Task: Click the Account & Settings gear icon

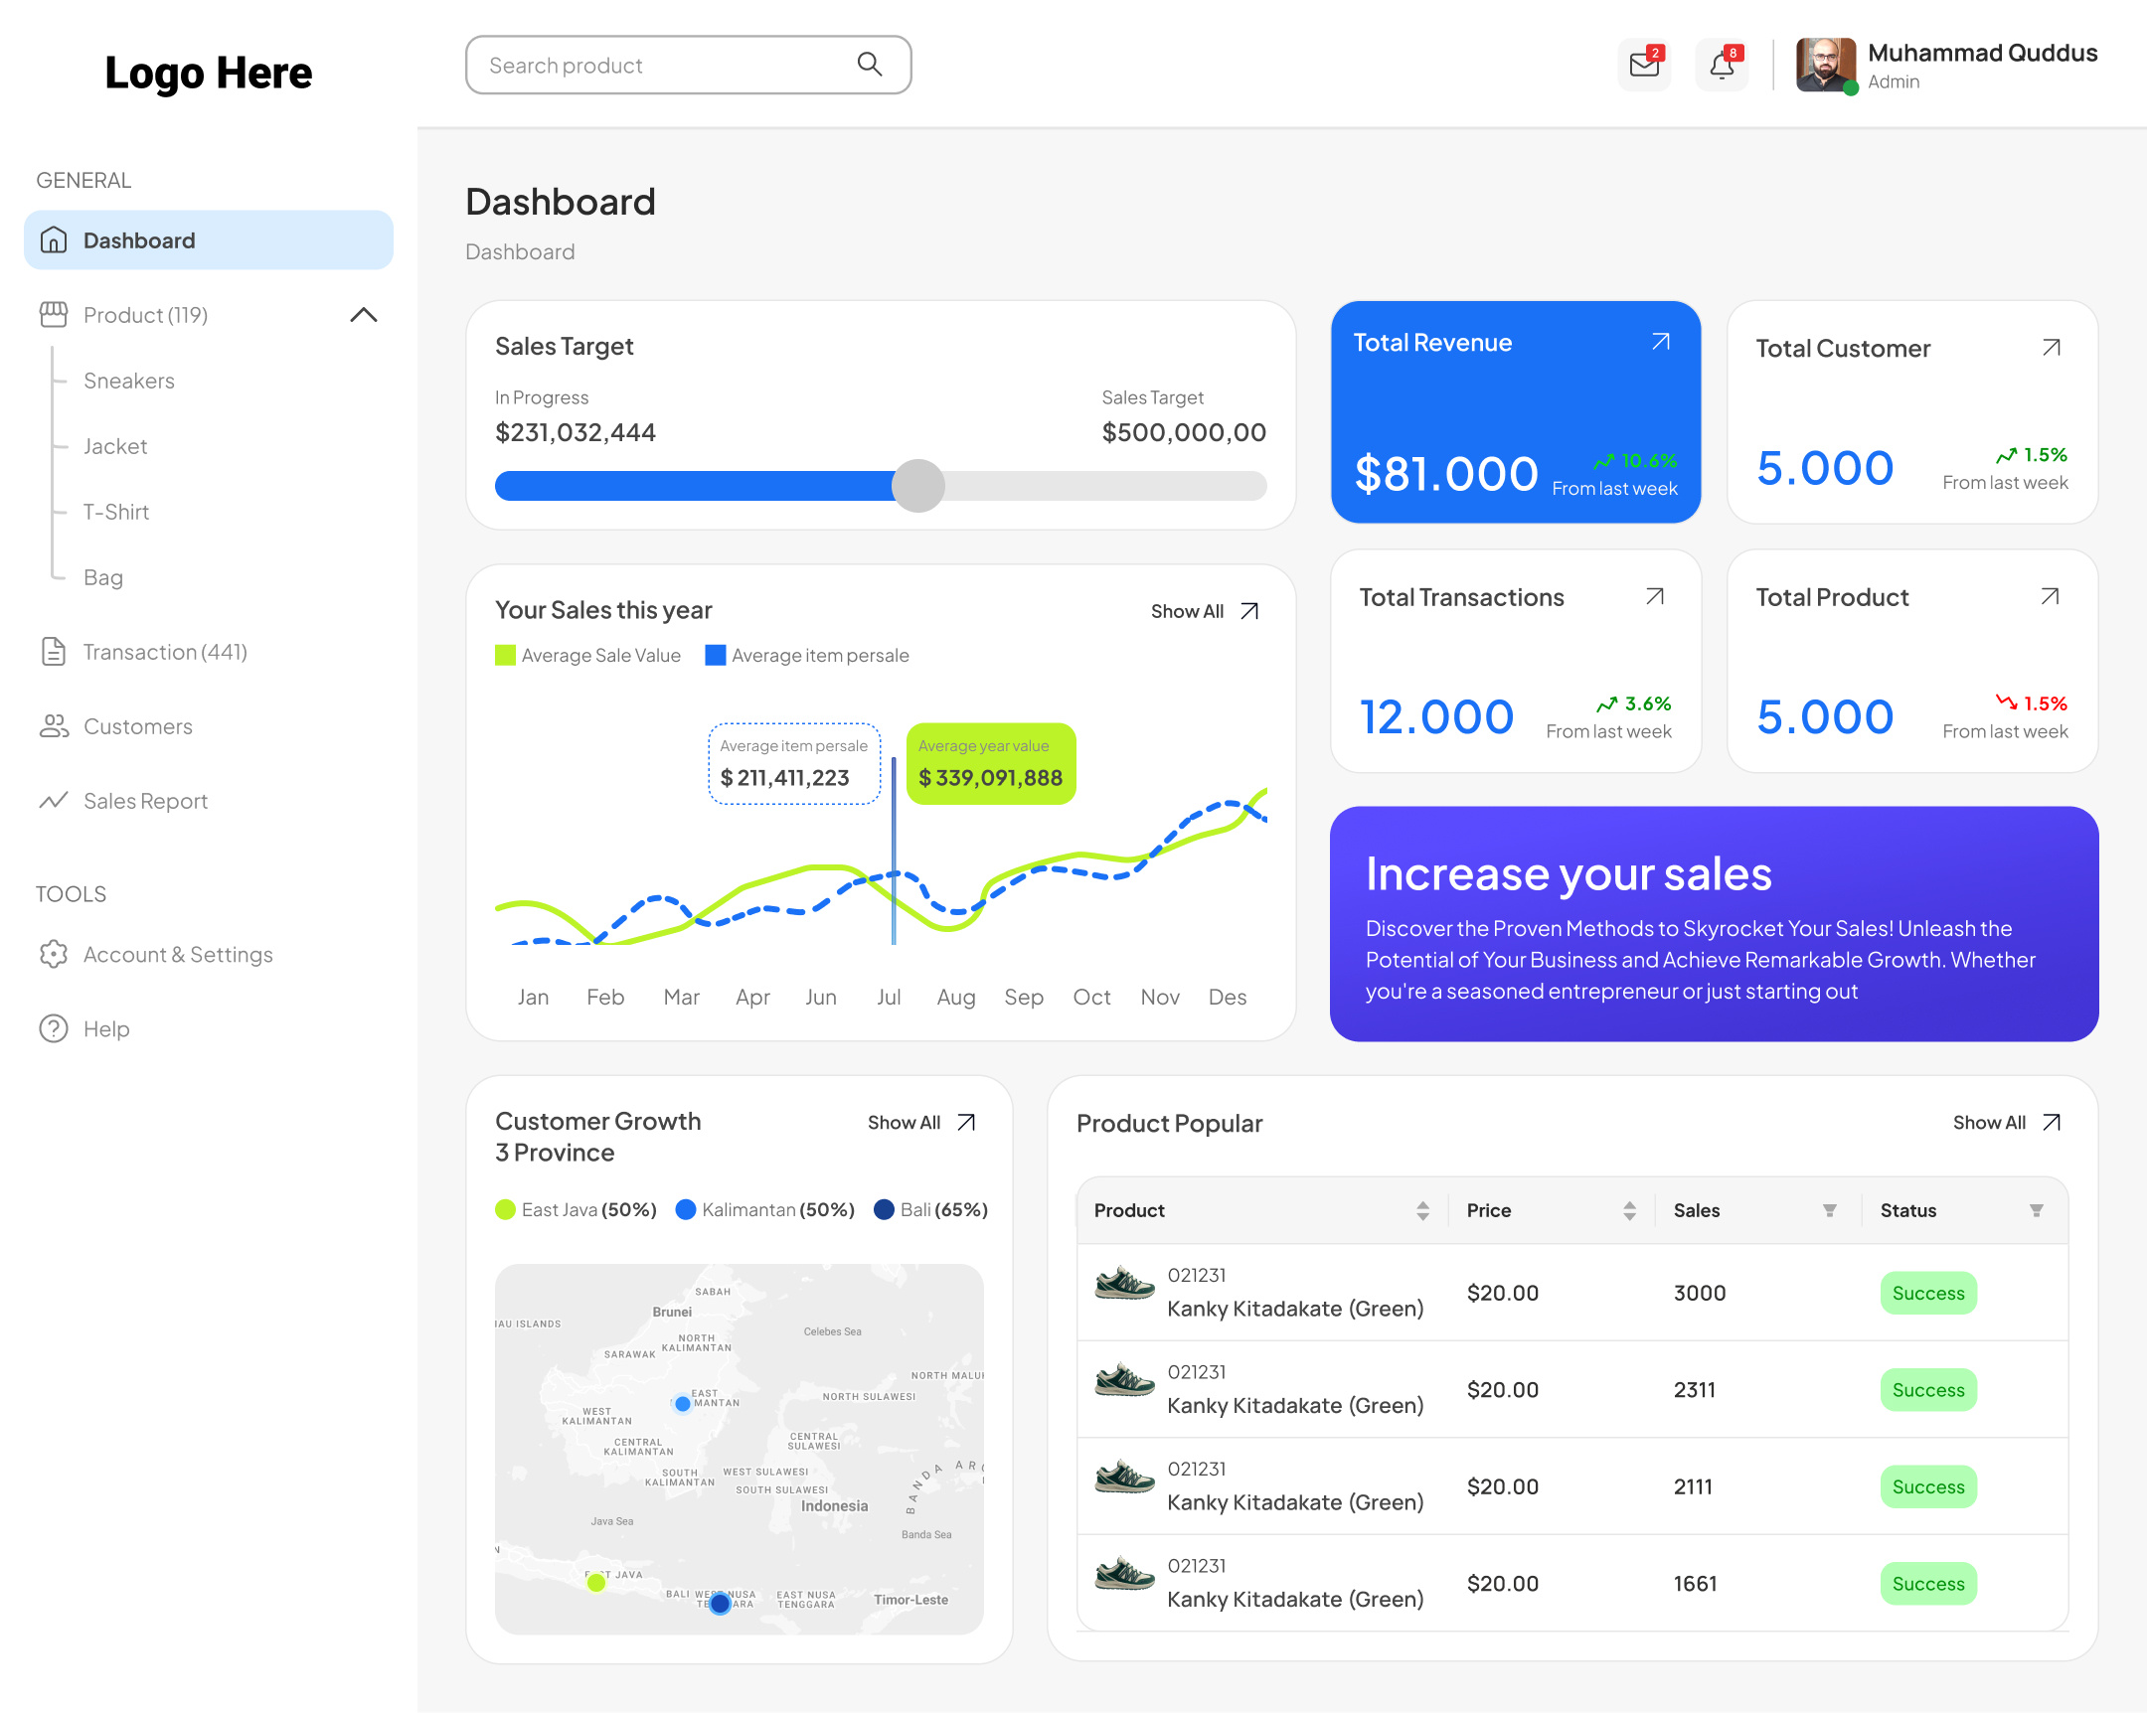Action: click(x=53, y=954)
